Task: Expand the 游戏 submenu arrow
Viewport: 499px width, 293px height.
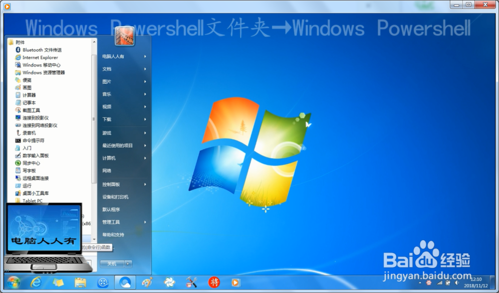Action: (x=145, y=133)
